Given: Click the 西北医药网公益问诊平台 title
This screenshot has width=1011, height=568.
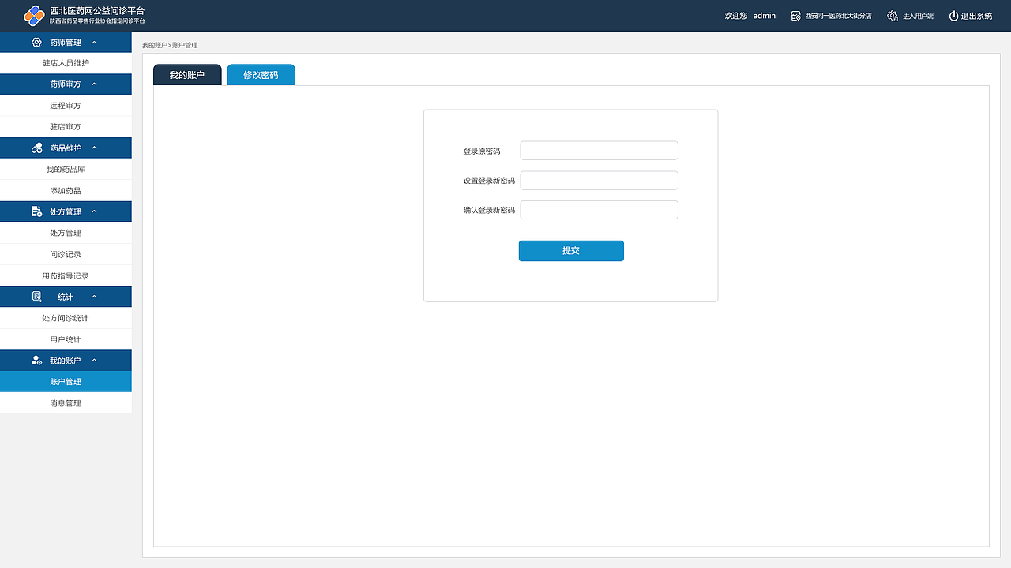Looking at the screenshot, I should point(97,11).
